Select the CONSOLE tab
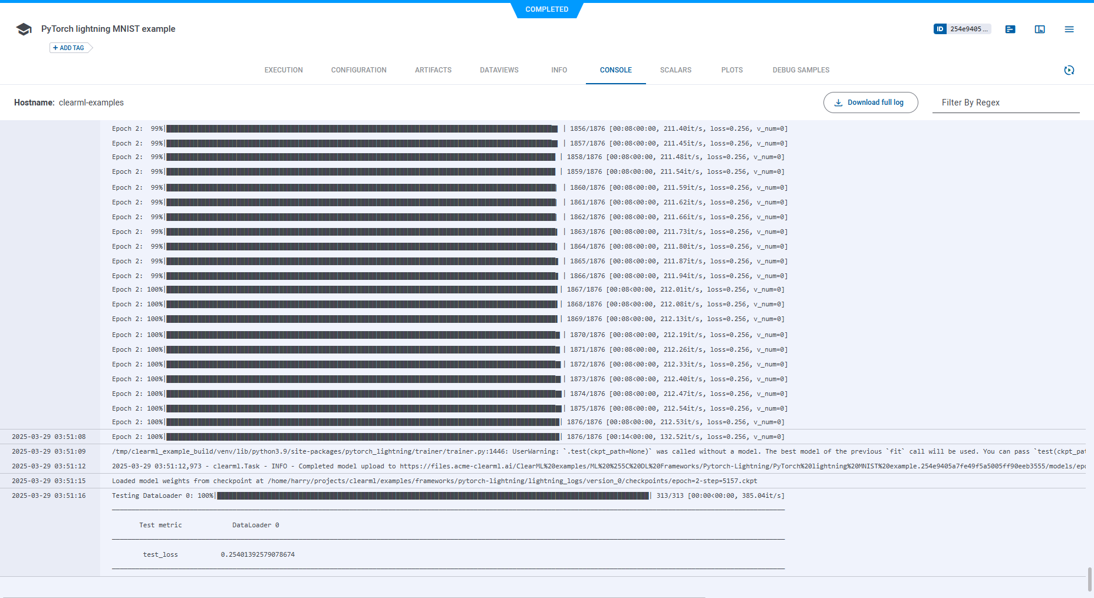The width and height of the screenshot is (1094, 598). point(615,70)
